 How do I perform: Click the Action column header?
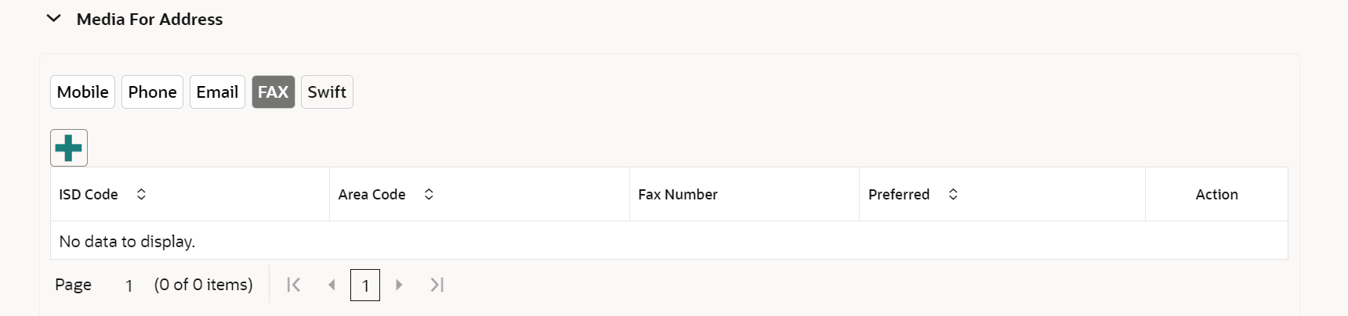pos(1216,194)
